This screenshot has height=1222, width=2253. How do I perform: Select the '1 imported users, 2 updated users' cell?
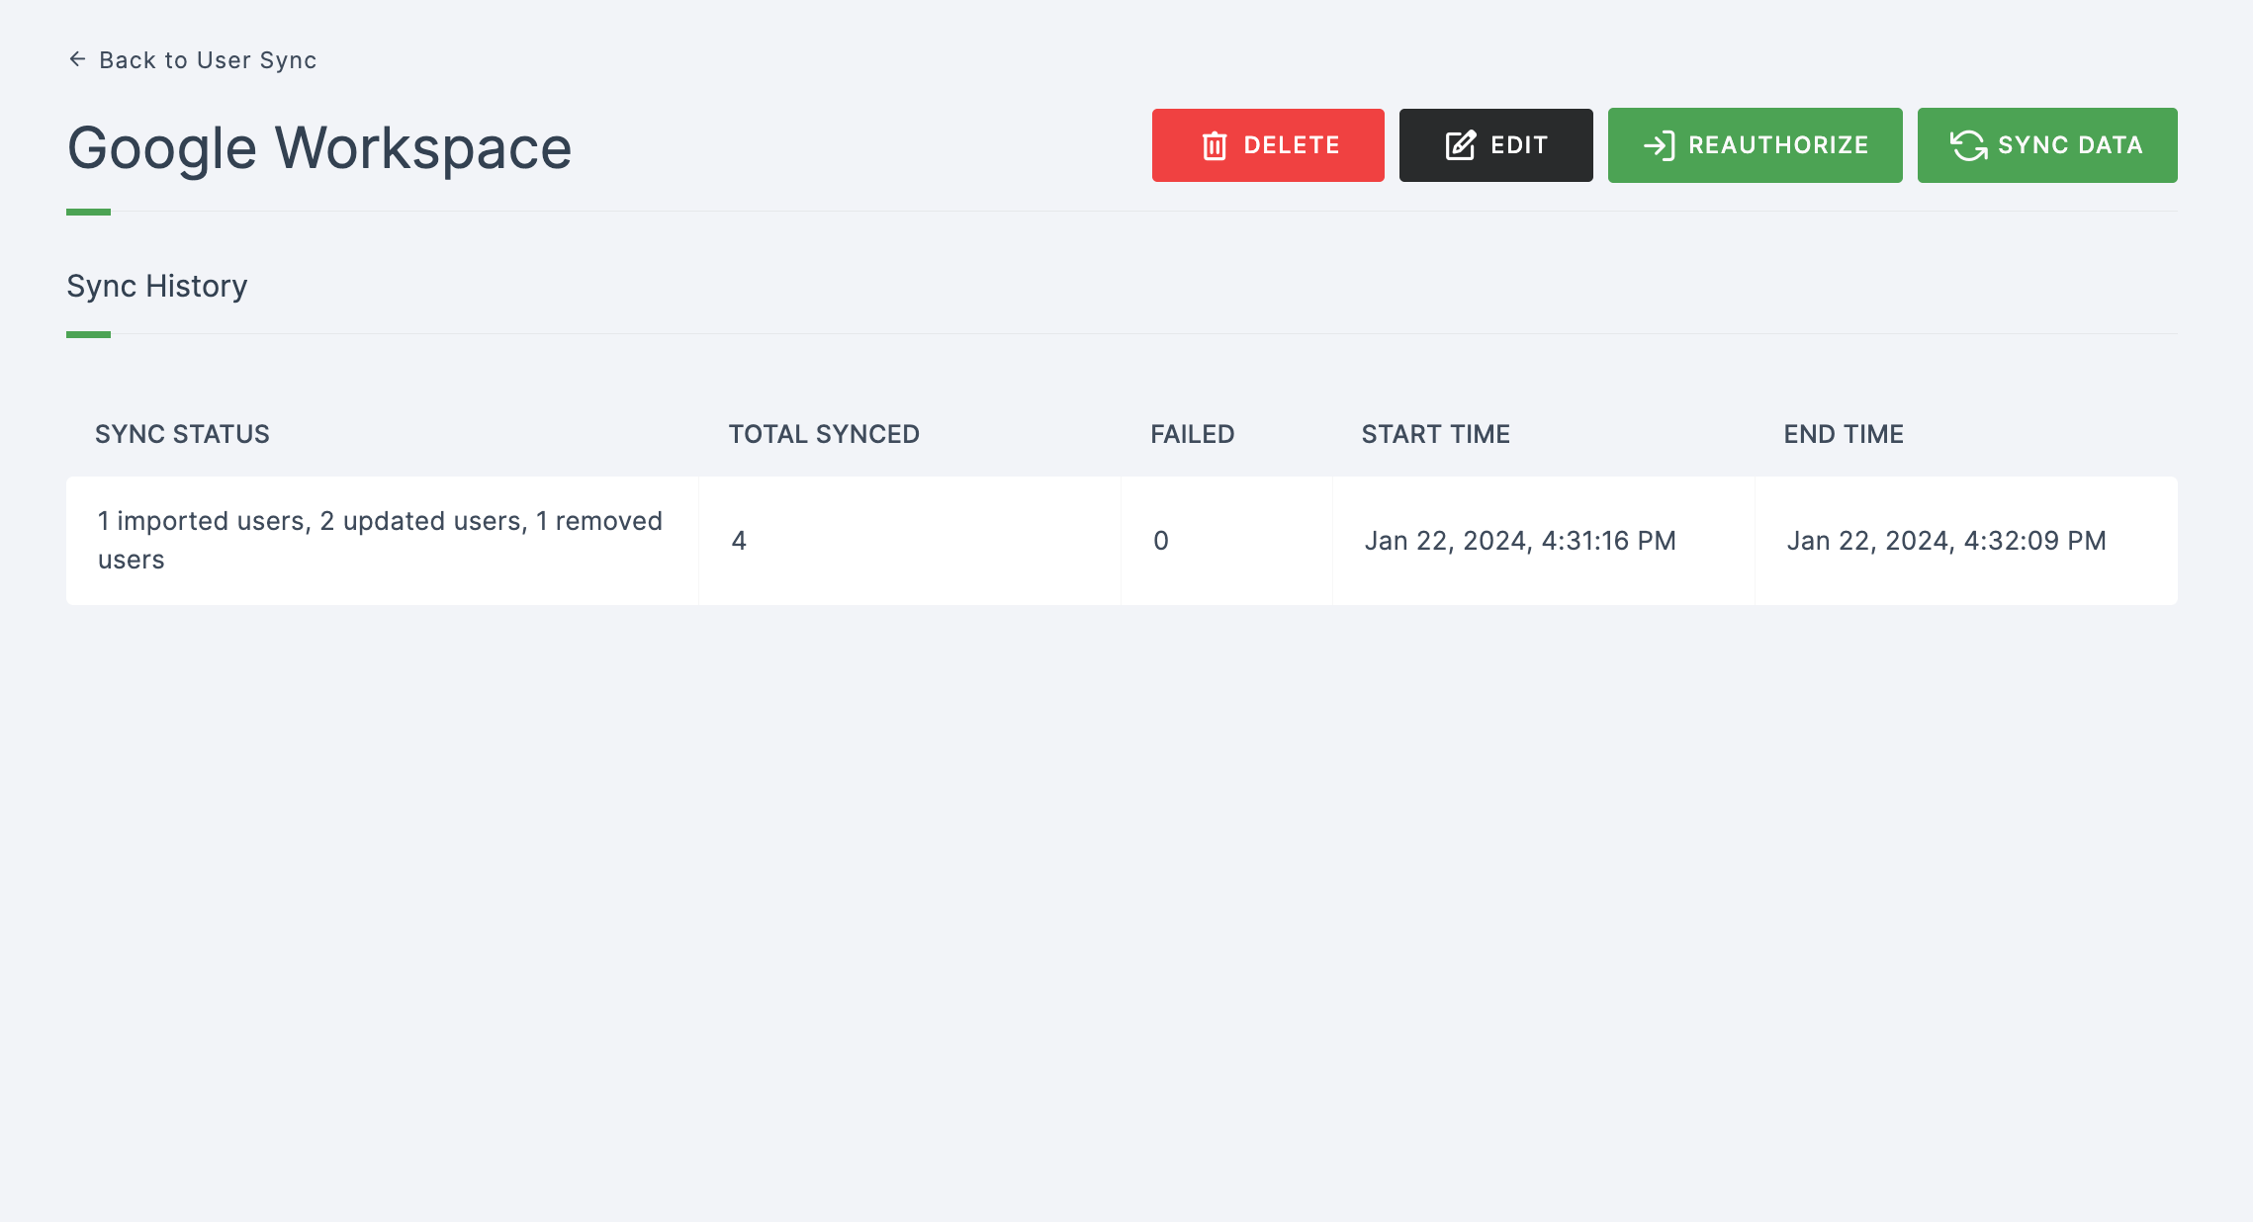382,541
